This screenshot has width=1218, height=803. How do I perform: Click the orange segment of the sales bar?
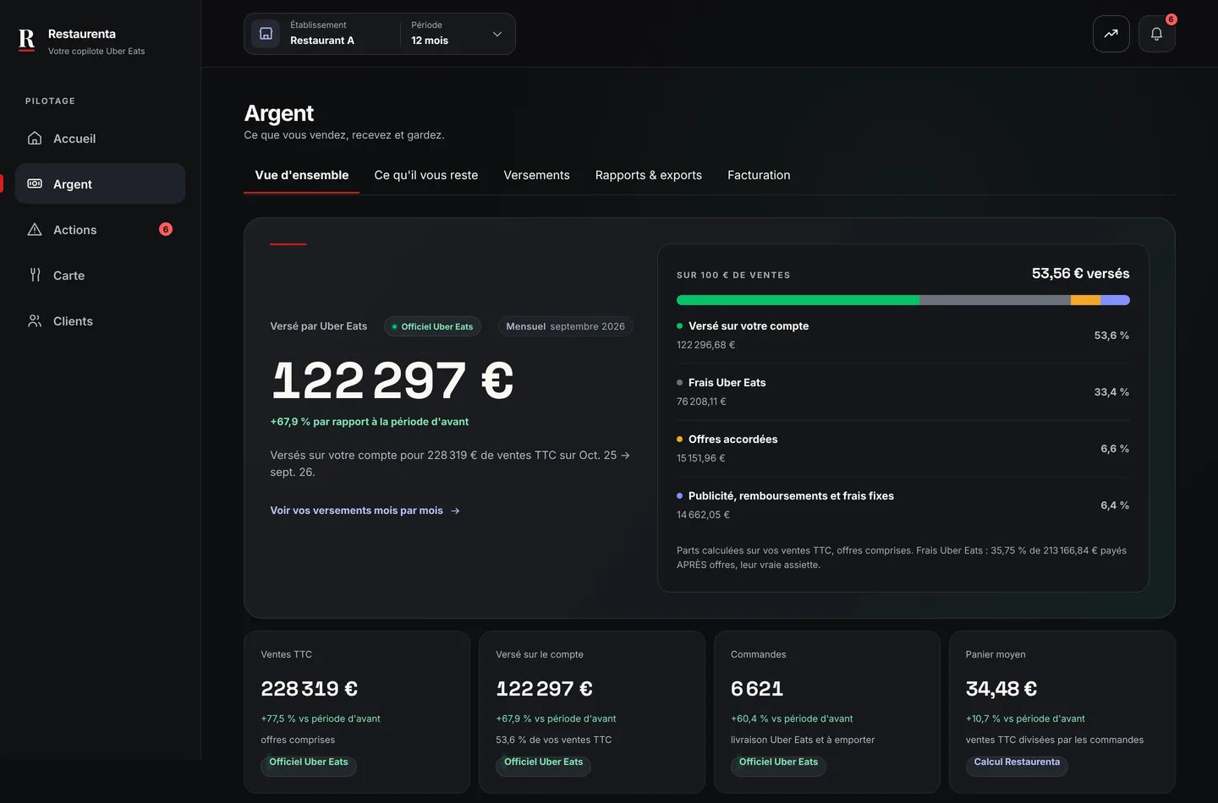1085,300
